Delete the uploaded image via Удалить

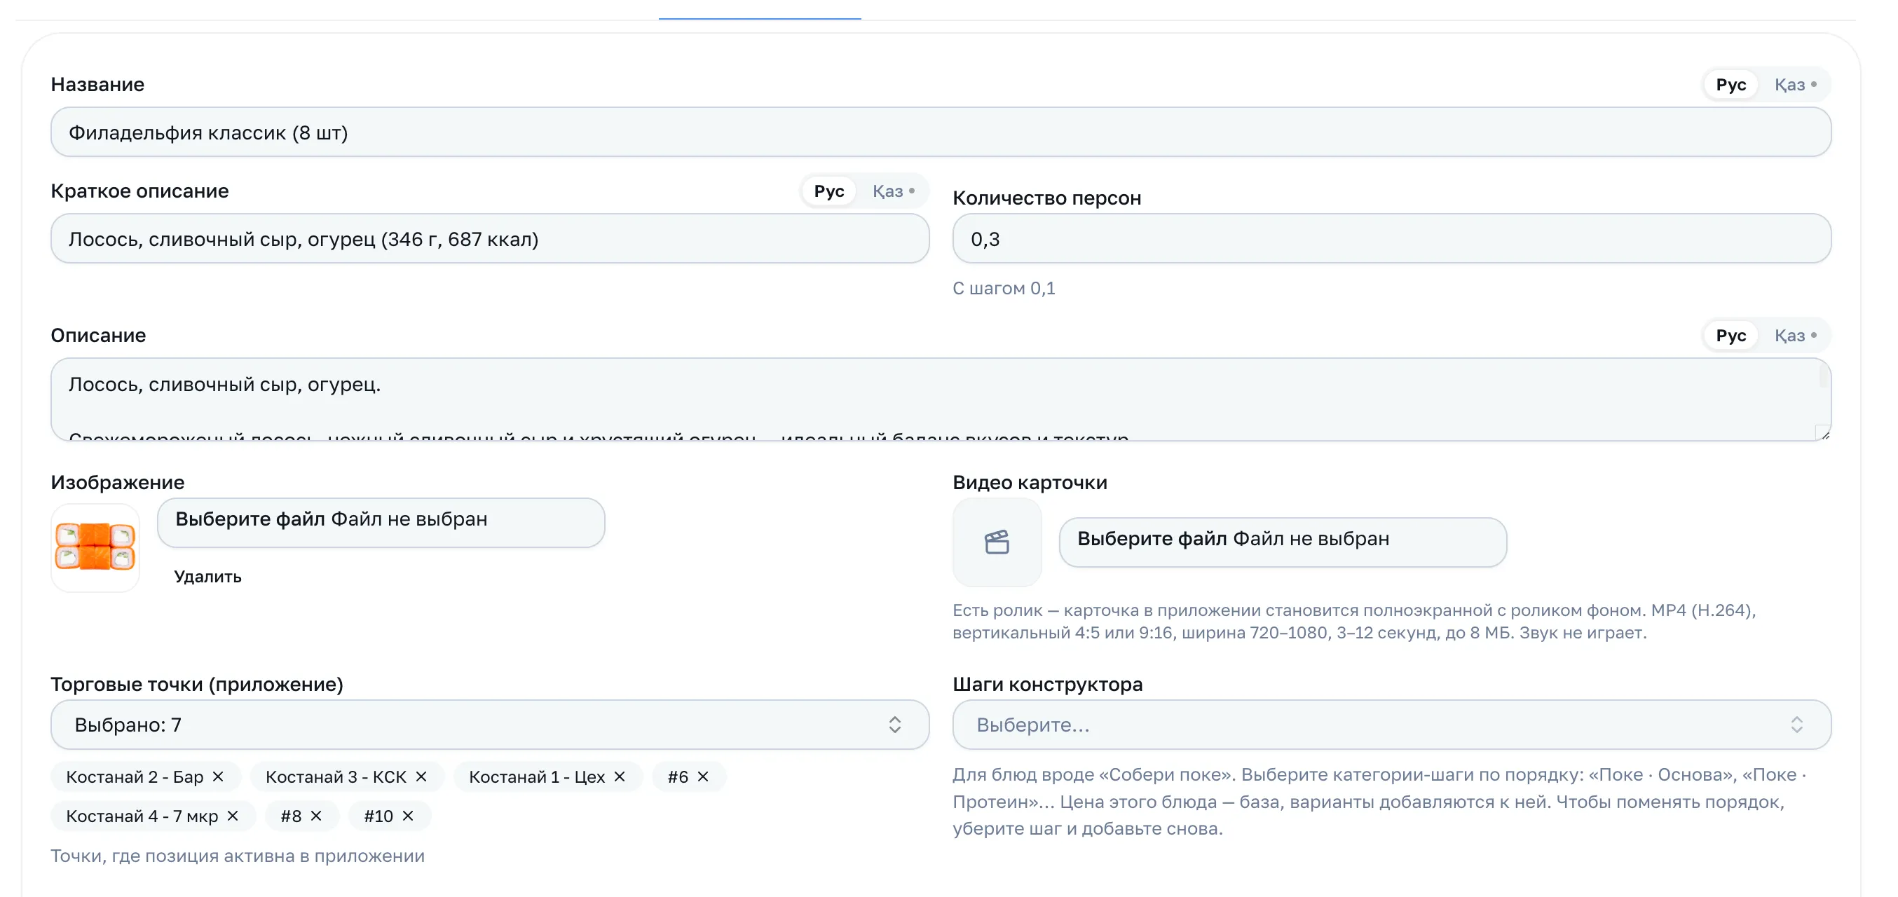pos(207,577)
